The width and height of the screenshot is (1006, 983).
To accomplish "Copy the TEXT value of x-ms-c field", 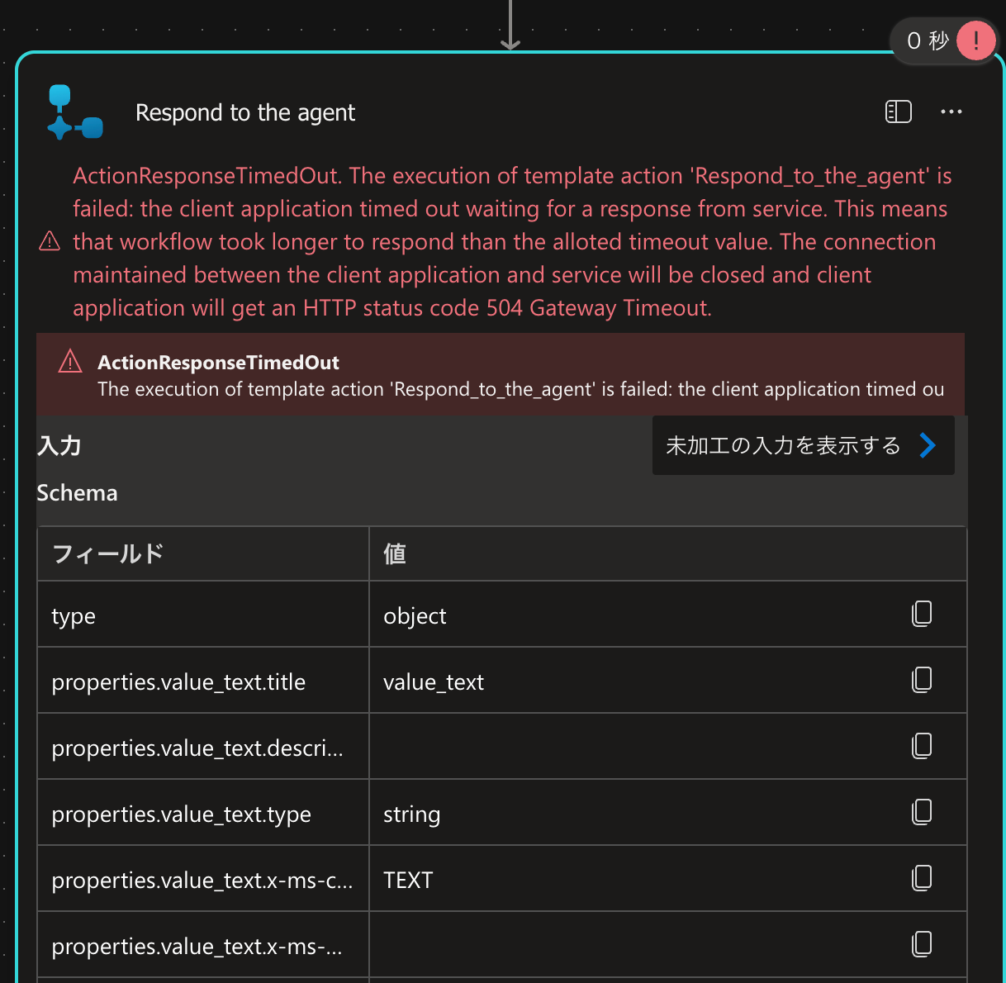I will click(x=922, y=878).
